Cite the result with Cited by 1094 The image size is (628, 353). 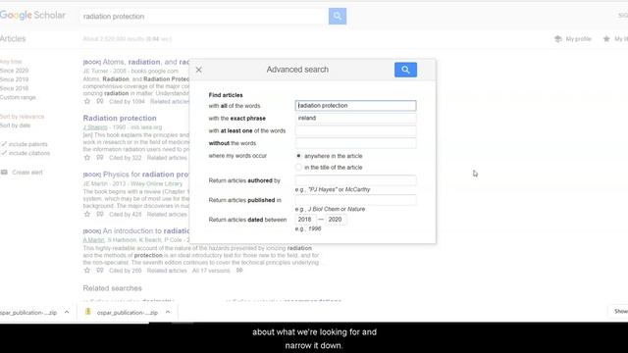(x=100, y=101)
